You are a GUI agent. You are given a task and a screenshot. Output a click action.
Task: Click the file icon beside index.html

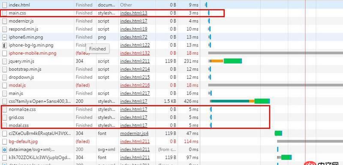coord(4,5)
